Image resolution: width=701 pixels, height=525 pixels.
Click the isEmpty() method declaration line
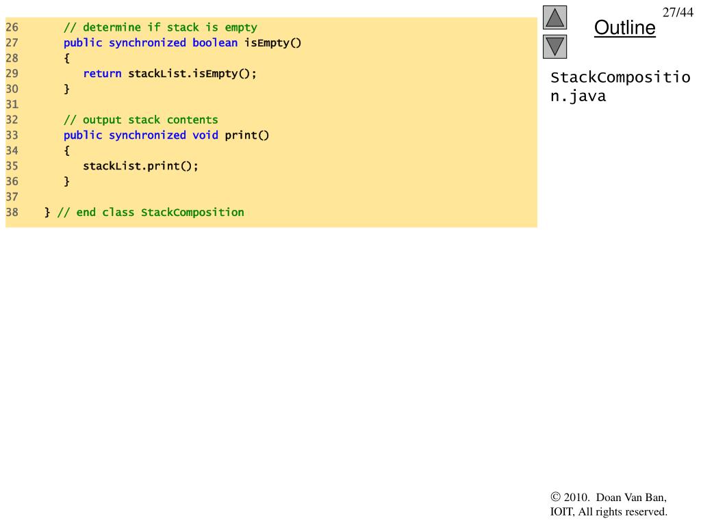[182, 43]
